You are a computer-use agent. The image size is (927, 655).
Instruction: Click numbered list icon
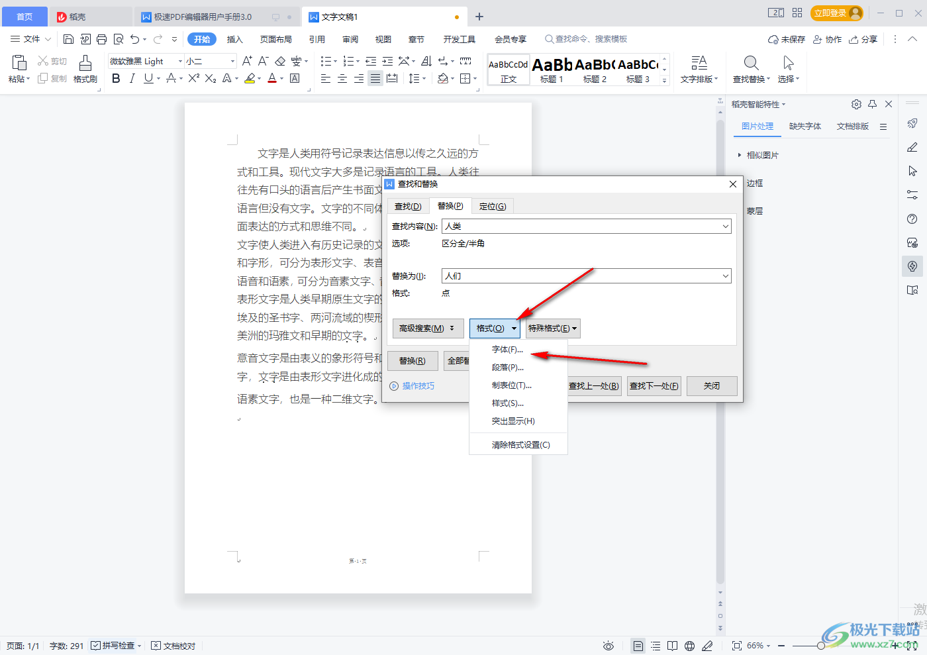click(348, 61)
